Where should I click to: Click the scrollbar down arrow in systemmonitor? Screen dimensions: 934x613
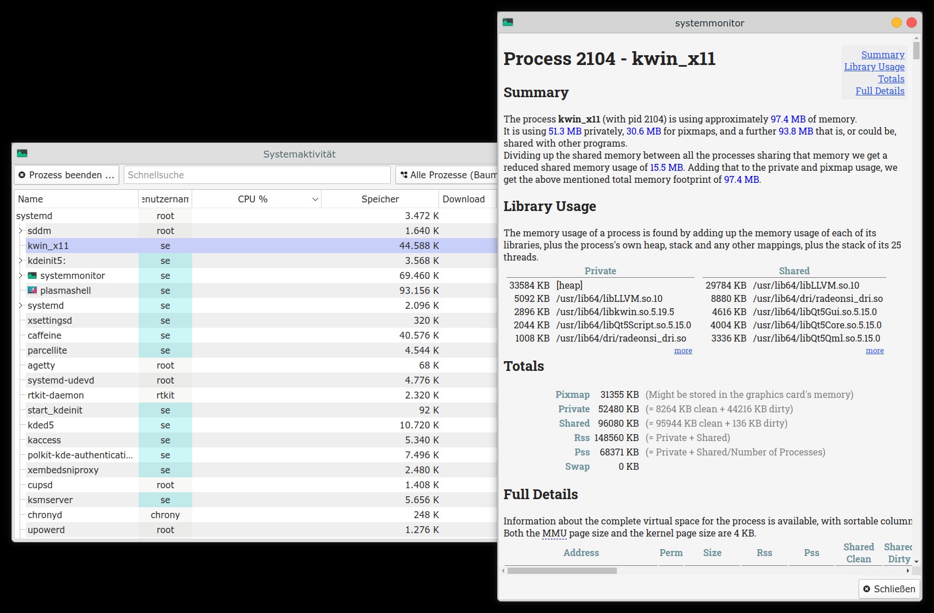pos(916,561)
